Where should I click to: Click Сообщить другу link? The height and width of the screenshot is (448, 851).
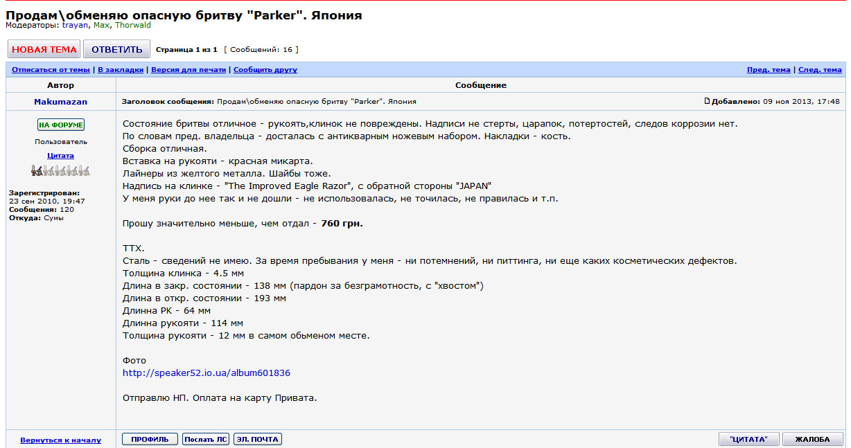(265, 70)
